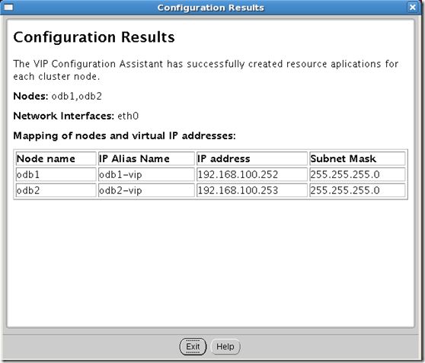
Task: Close the Configuration Results window
Action: click(x=412, y=8)
